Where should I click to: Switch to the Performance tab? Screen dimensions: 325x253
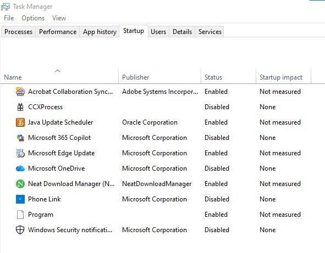point(58,32)
